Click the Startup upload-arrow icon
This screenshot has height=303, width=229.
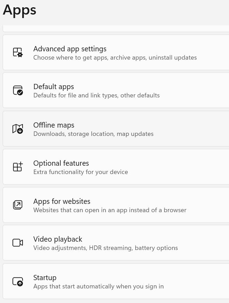click(x=18, y=282)
